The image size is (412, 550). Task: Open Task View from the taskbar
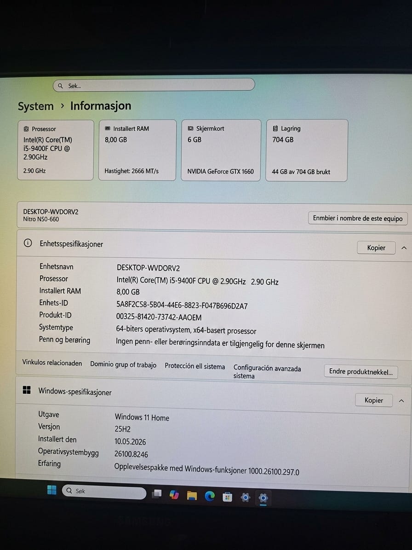[157, 494]
